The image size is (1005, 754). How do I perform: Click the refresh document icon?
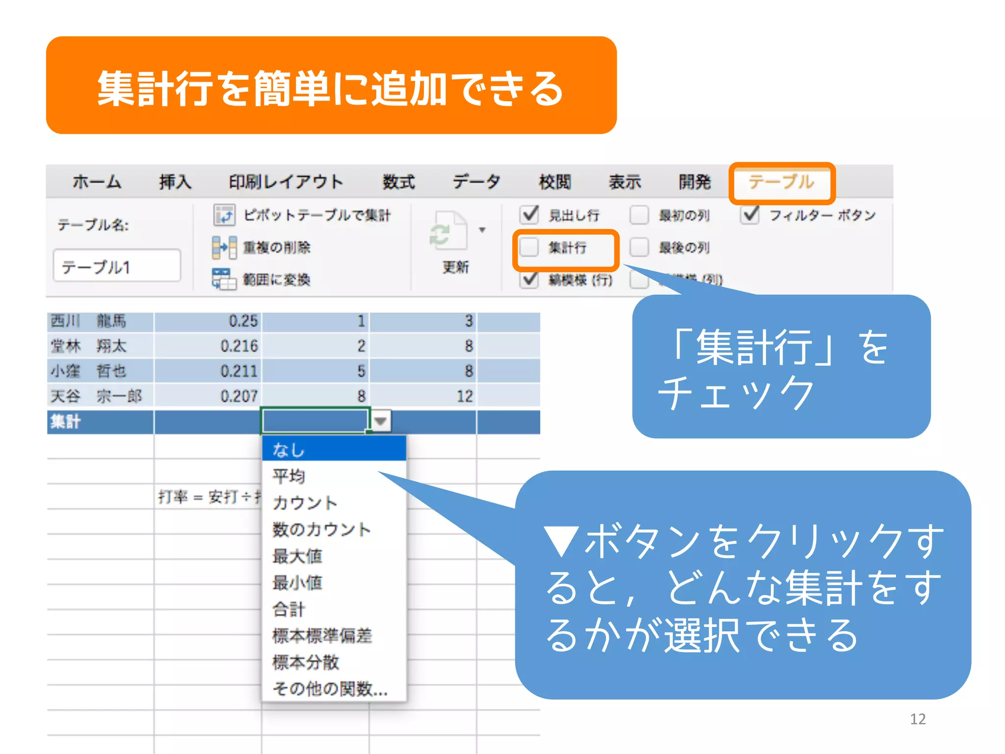tap(448, 231)
